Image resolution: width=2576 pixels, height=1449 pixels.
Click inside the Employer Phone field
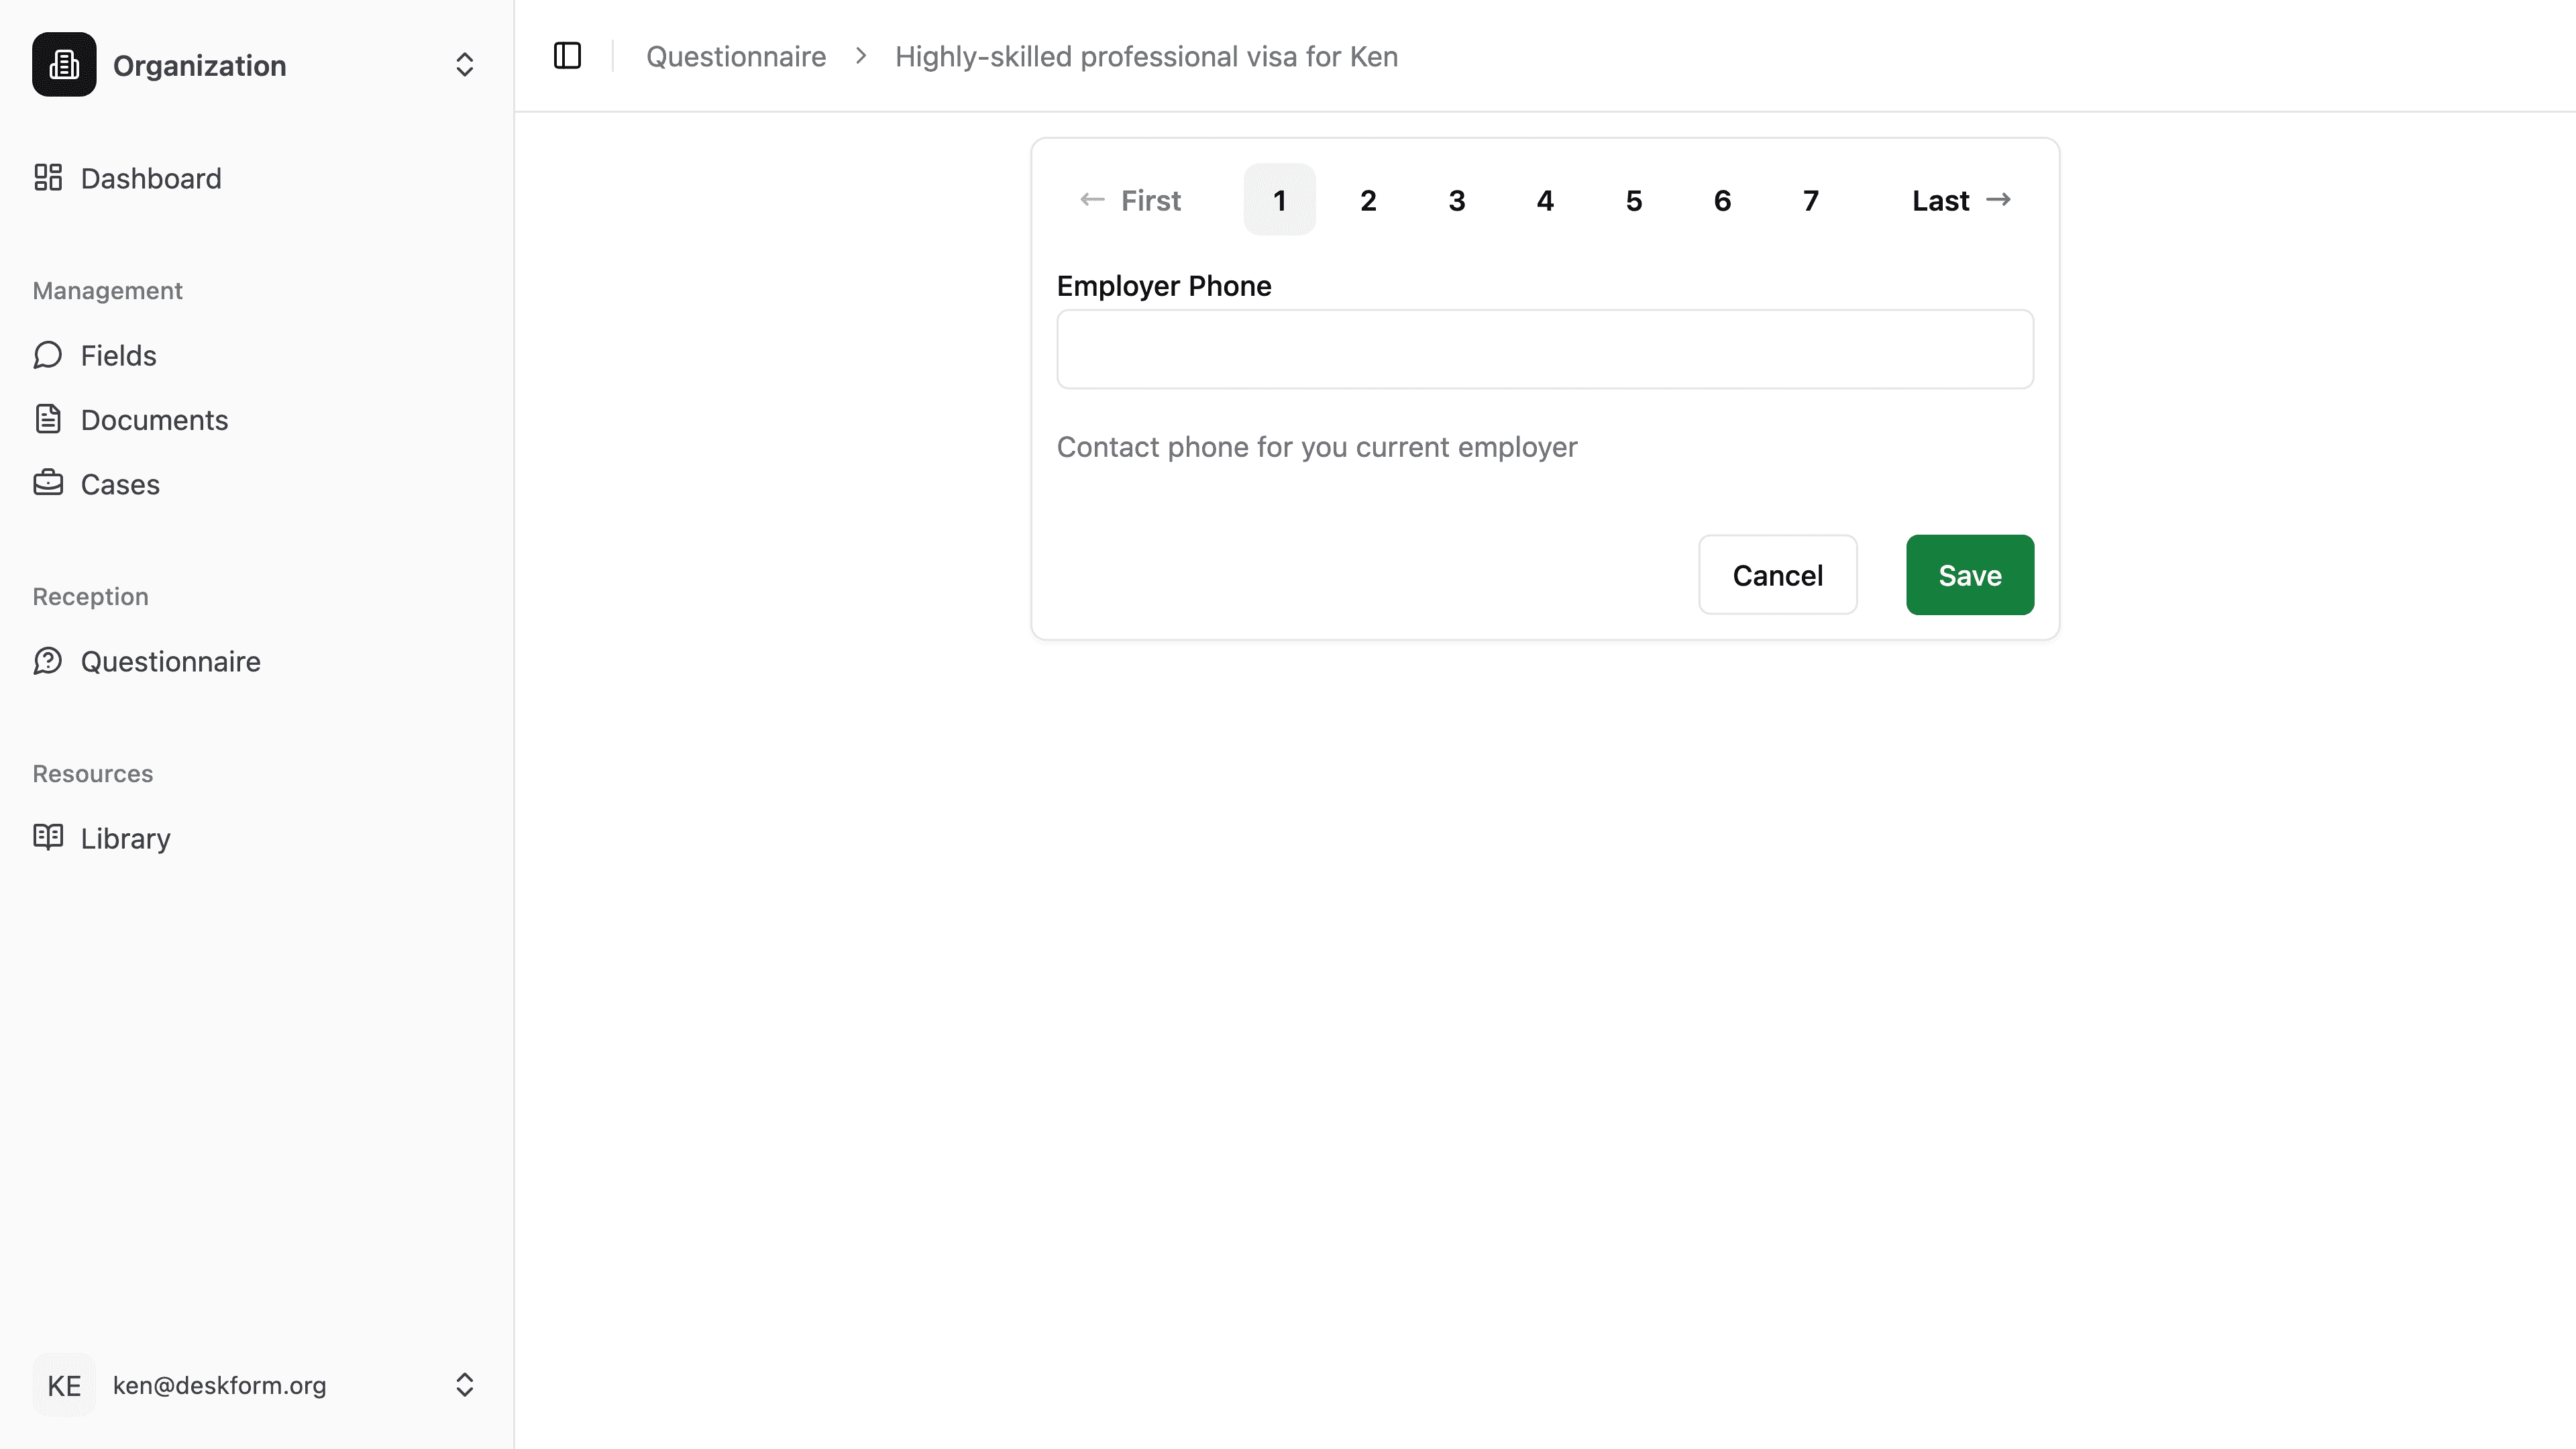pyautogui.click(x=1543, y=349)
